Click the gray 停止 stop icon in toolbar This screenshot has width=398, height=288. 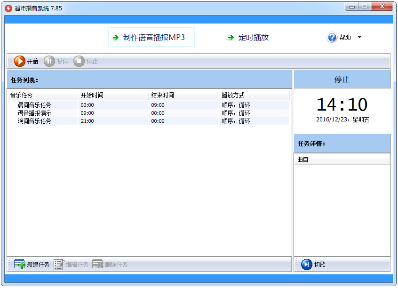pos(79,61)
